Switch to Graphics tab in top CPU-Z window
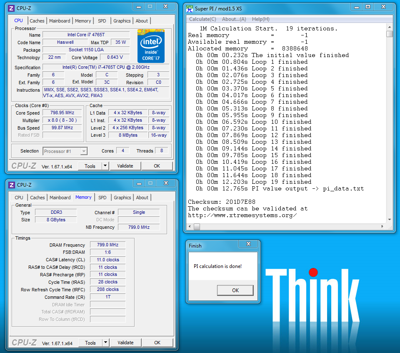400x353 pixels. coord(122,21)
